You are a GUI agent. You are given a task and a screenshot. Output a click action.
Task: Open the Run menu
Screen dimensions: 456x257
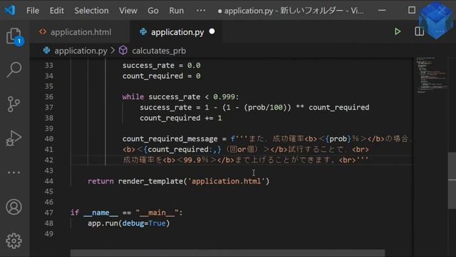click(176, 11)
